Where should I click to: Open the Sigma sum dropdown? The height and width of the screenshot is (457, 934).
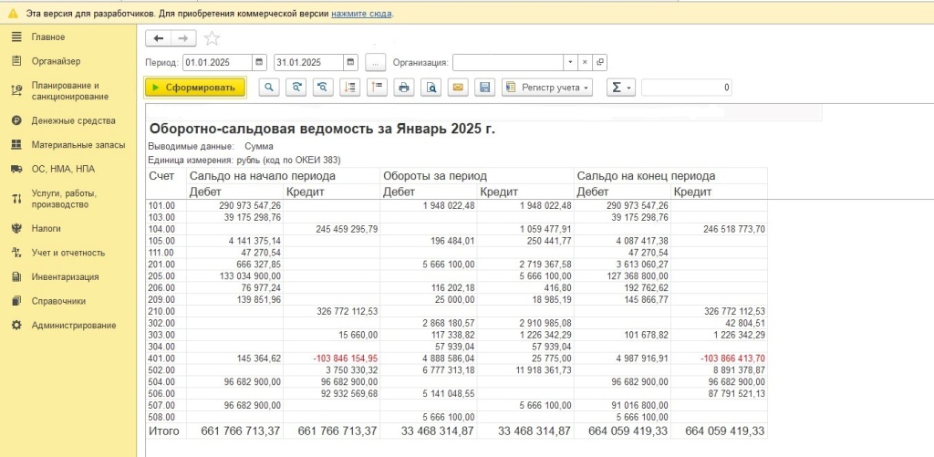(621, 88)
